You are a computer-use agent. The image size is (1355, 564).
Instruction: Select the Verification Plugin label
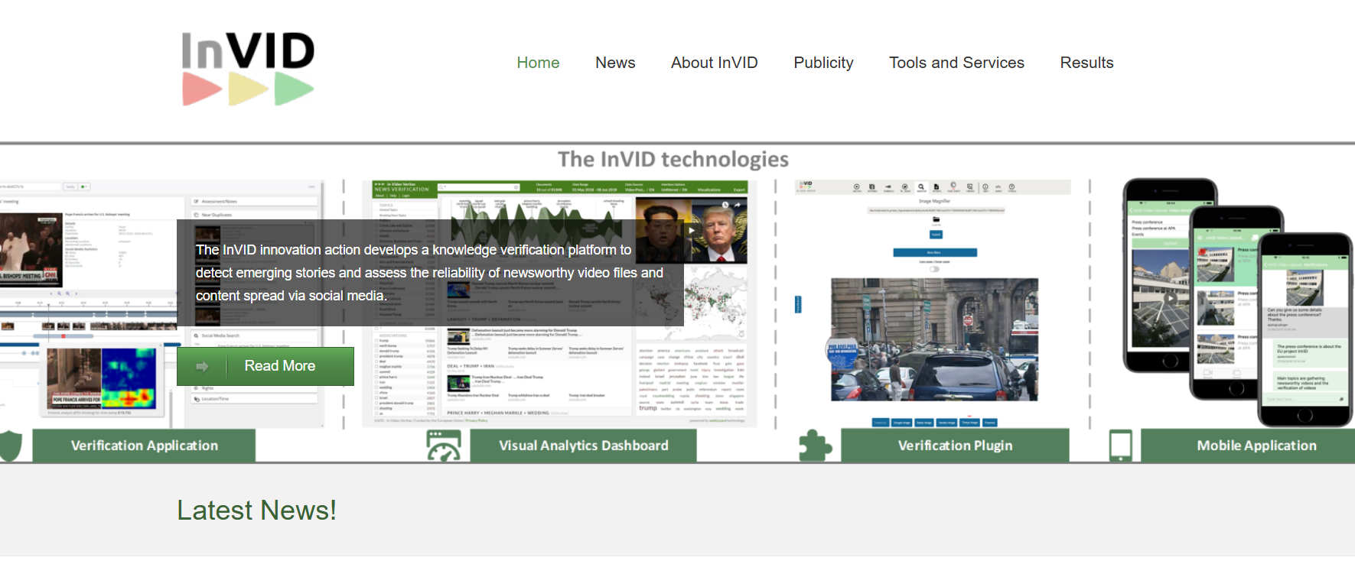955,446
